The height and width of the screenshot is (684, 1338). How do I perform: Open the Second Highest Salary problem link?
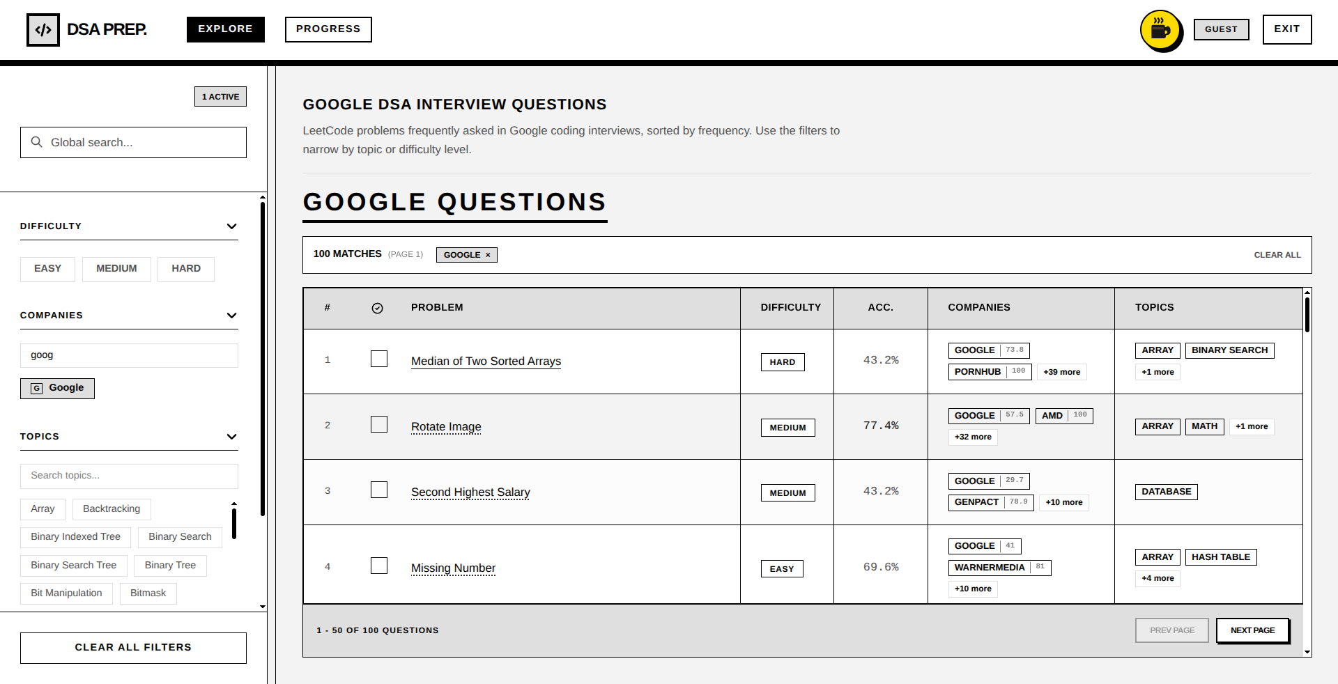(x=470, y=492)
